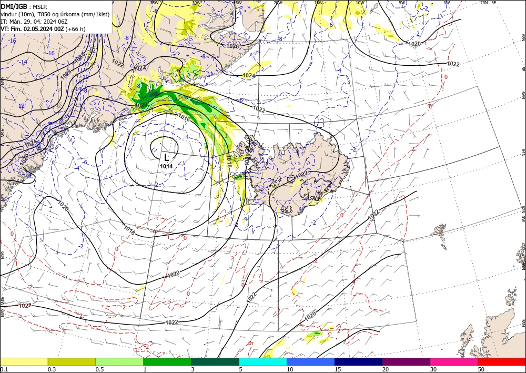
Task: Click legend threshold label '50'
Action: click(481, 369)
